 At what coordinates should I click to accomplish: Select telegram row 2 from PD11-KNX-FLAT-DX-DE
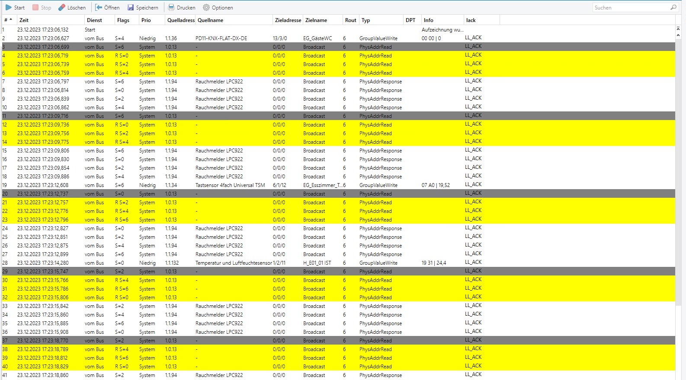(221, 38)
